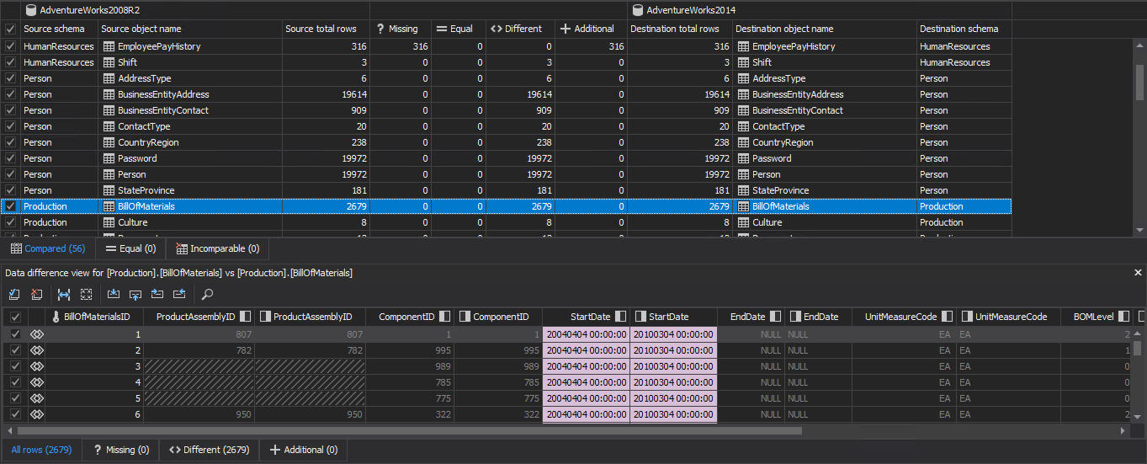This screenshot has width=1147, height=464.
Task: Click the AdventureWorks2008R2 database icon
Action: [31, 10]
